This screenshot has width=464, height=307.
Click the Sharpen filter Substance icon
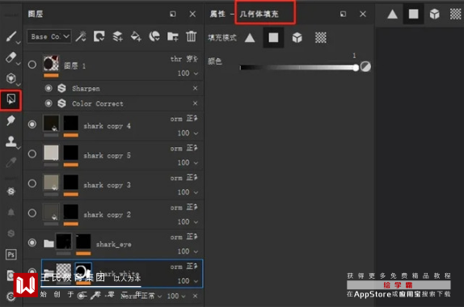tap(61, 88)
